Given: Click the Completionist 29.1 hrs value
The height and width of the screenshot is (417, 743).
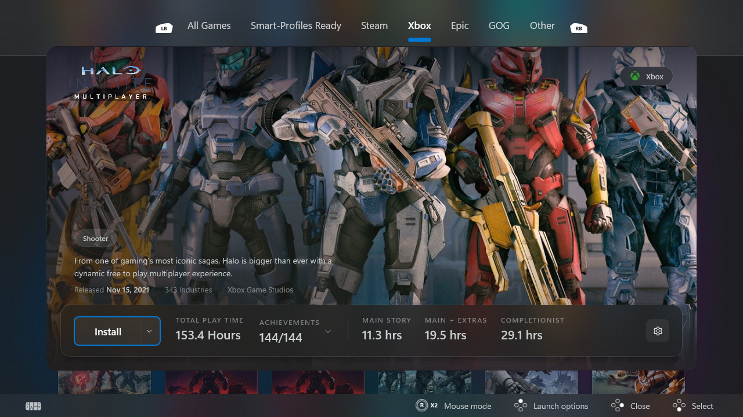Looking at the screenshot, I should pyautogui.click(x=522, y=335).
